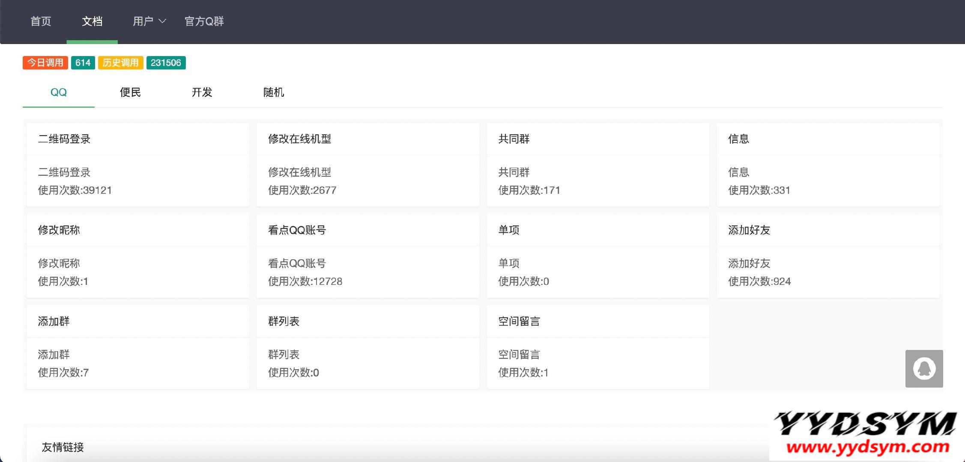Screen dimensions: 965x462
Task: Open the 看点QQ账号 card
Action: (297, 230)
